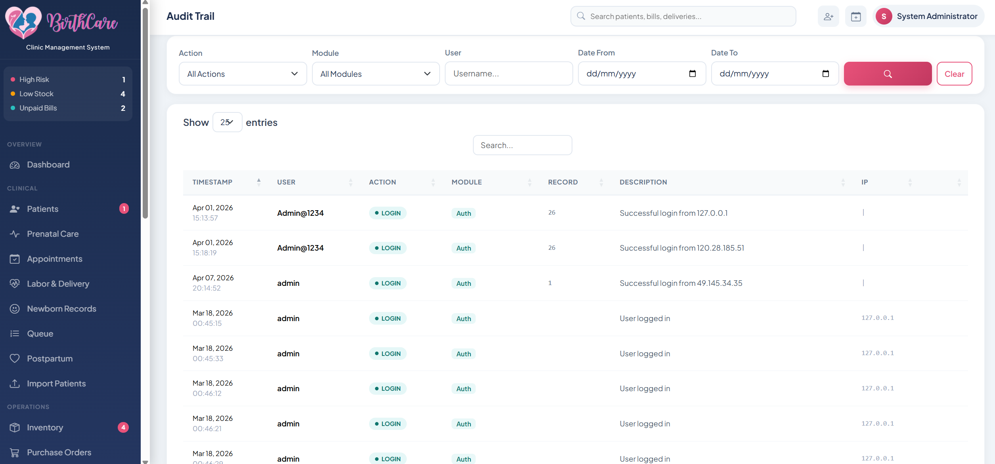The width and height of the screenshot is (995, 464).
Task: Click 'Successful login from 49.145.34.35' description
Action: coord(681,283)
